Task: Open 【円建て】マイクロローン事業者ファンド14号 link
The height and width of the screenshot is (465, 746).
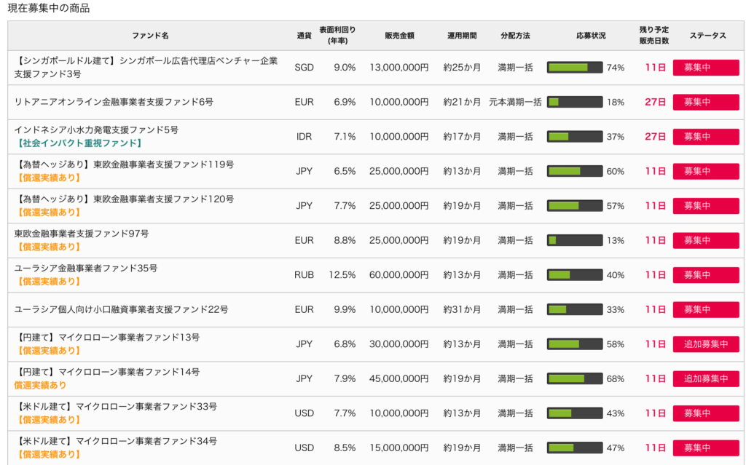Action: [x=107, y=372]
